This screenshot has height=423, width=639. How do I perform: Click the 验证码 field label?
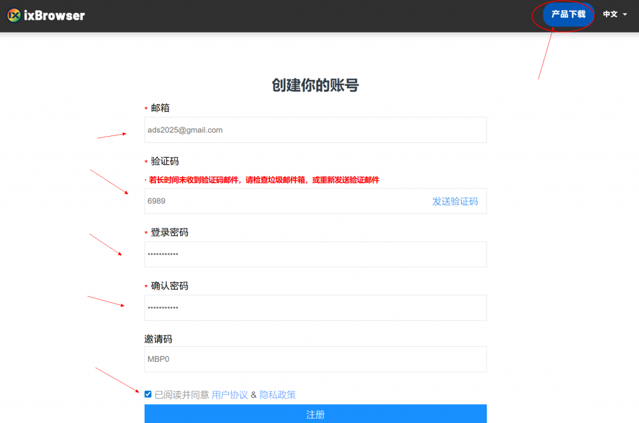(x=164, y=161)
